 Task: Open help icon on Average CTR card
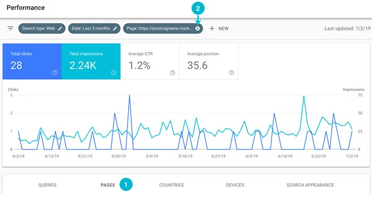(x=173, y=73)
